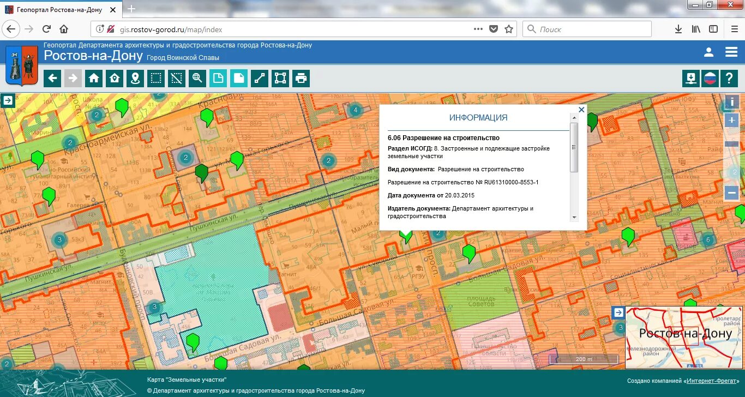This screenshot has width=745, height=397.
Task: Select document date 20.03.2015 text
Action: pos(459,195)
